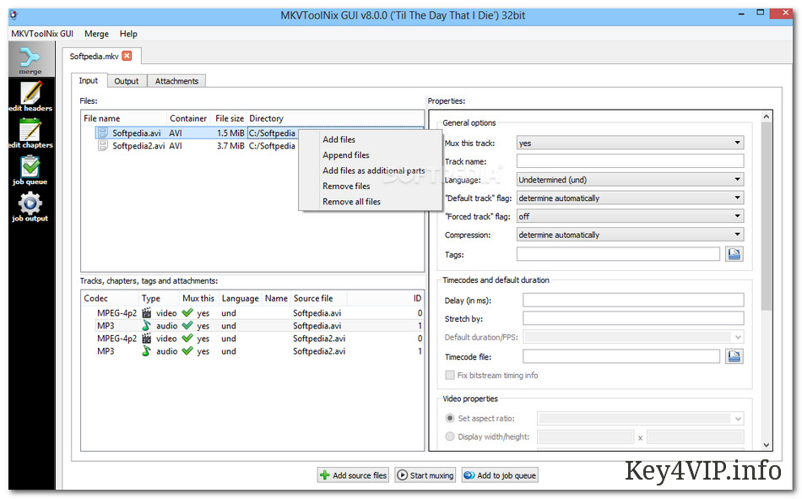Open the Set aspect ratio dropdown
The image size is (802, 499).
coord(641,419)
